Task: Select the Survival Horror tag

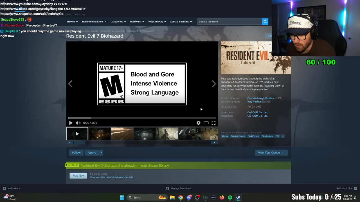Action: click(238, 136)
